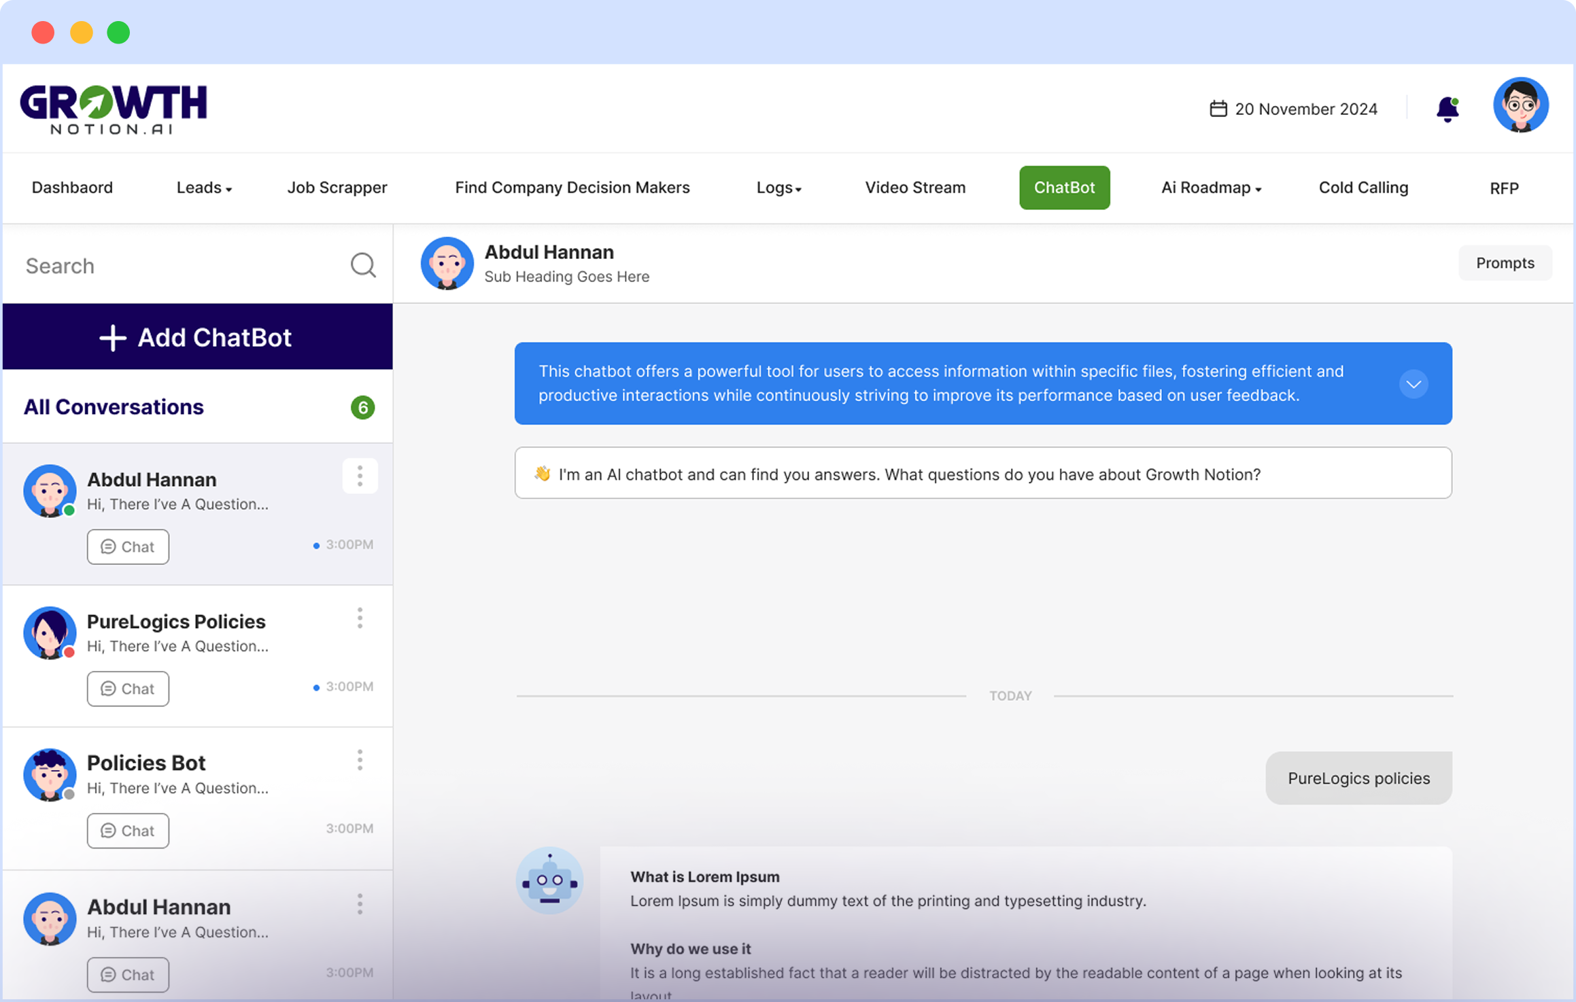Screen dimensions: 1576x1002
Task: Click the search magnifier icon
Action: (364, 265)
